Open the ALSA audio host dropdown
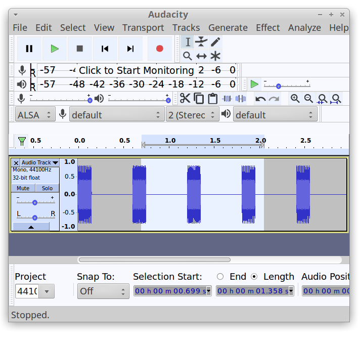The width and height of the screenshot is (359, 343). 35,114
